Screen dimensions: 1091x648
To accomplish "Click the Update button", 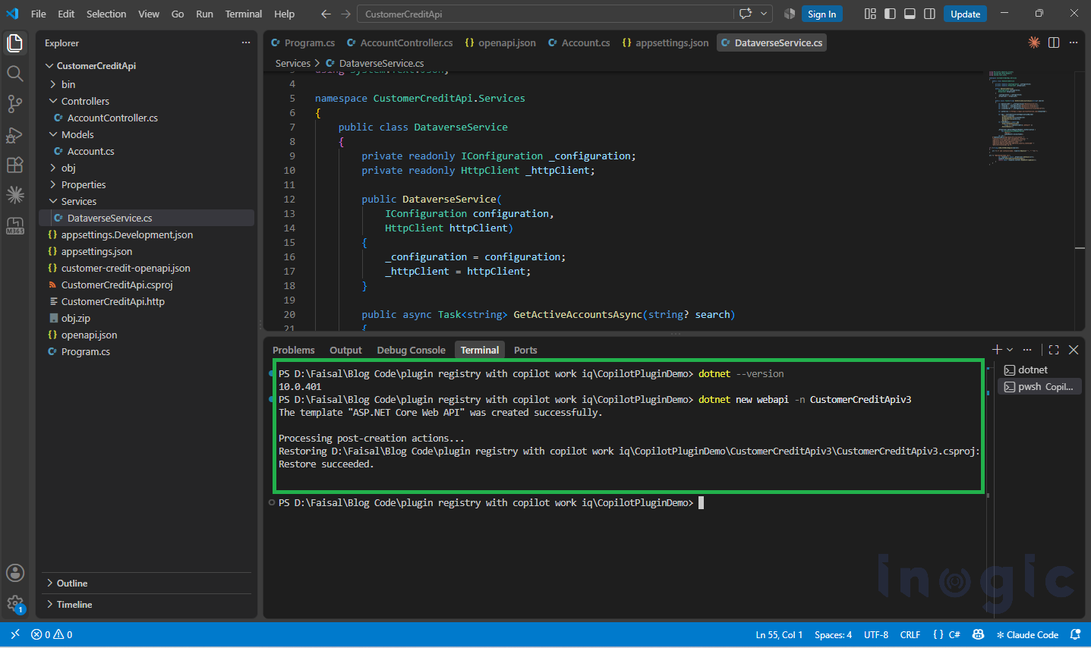I will pos(965,14).
